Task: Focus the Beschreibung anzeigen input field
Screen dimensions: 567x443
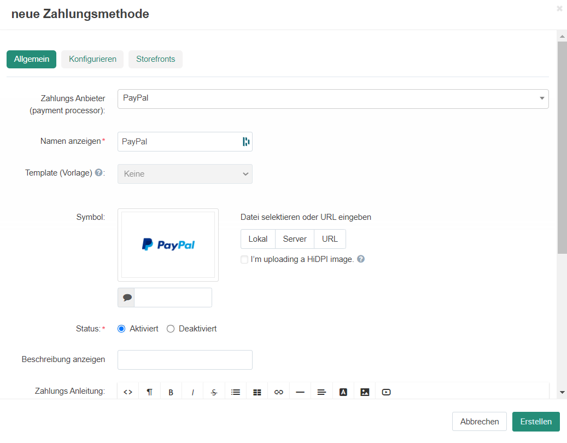Action: 185,360
